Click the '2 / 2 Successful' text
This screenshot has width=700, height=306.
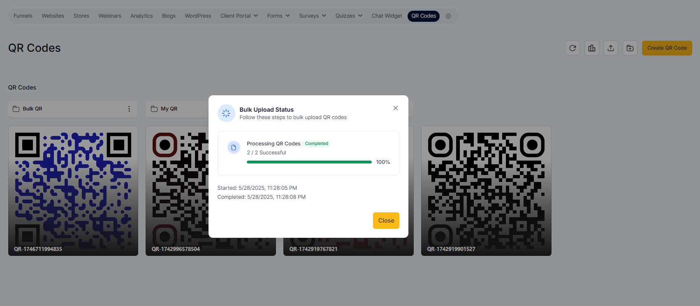pos(267,153)
